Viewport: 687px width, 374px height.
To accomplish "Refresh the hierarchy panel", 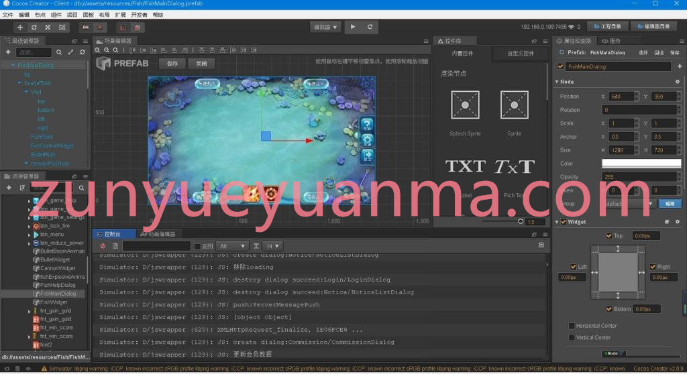I will click(83, 52).
